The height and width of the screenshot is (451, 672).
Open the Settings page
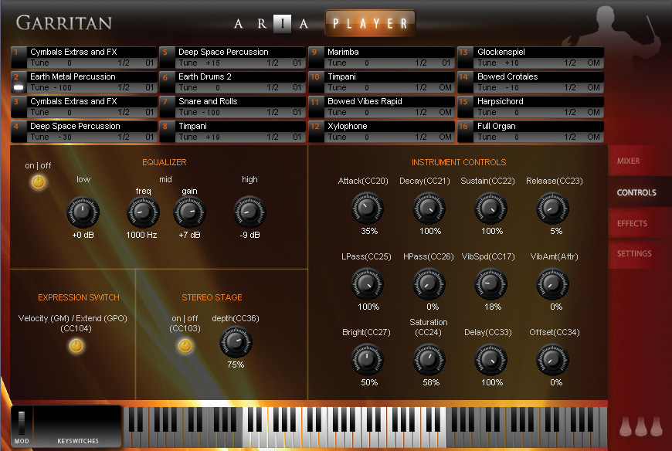[x=633, y=253]
